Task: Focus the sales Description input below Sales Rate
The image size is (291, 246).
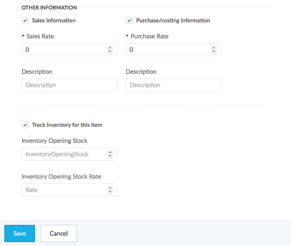Action: pos(69,85)
